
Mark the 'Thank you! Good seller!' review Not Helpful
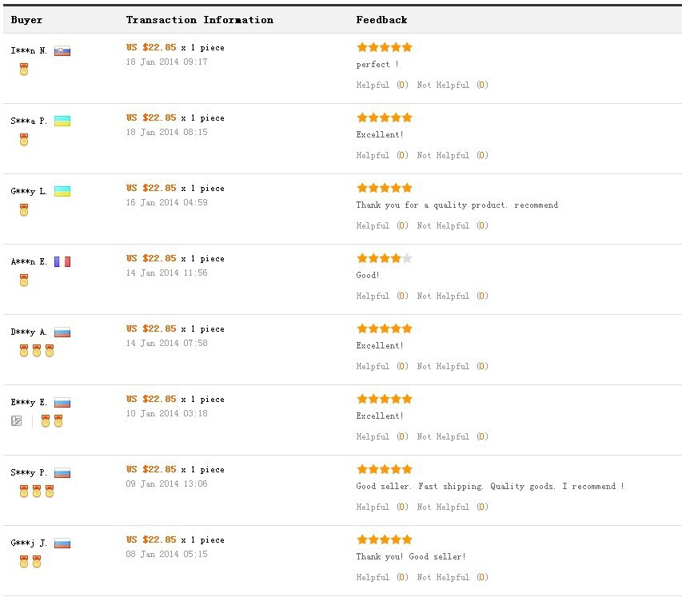(x=443, y=578)
